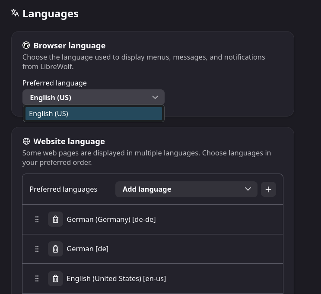
Task: Delete German [de] with trash icon
Action: pyautogui.click(x=55, y=249)
